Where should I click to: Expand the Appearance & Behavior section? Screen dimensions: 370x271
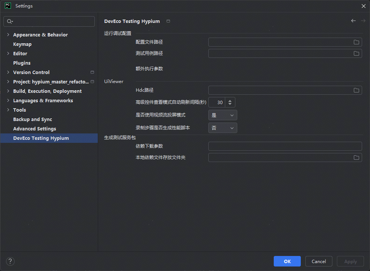pos(8,35)
